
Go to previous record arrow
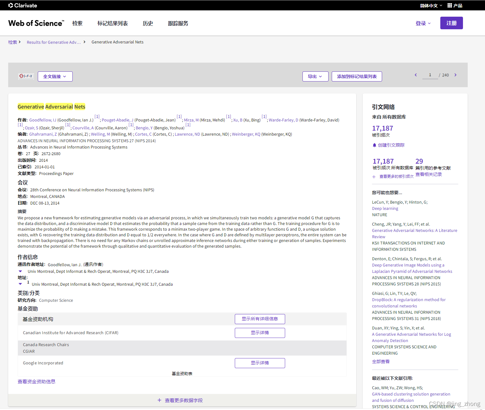click(416, 75)
